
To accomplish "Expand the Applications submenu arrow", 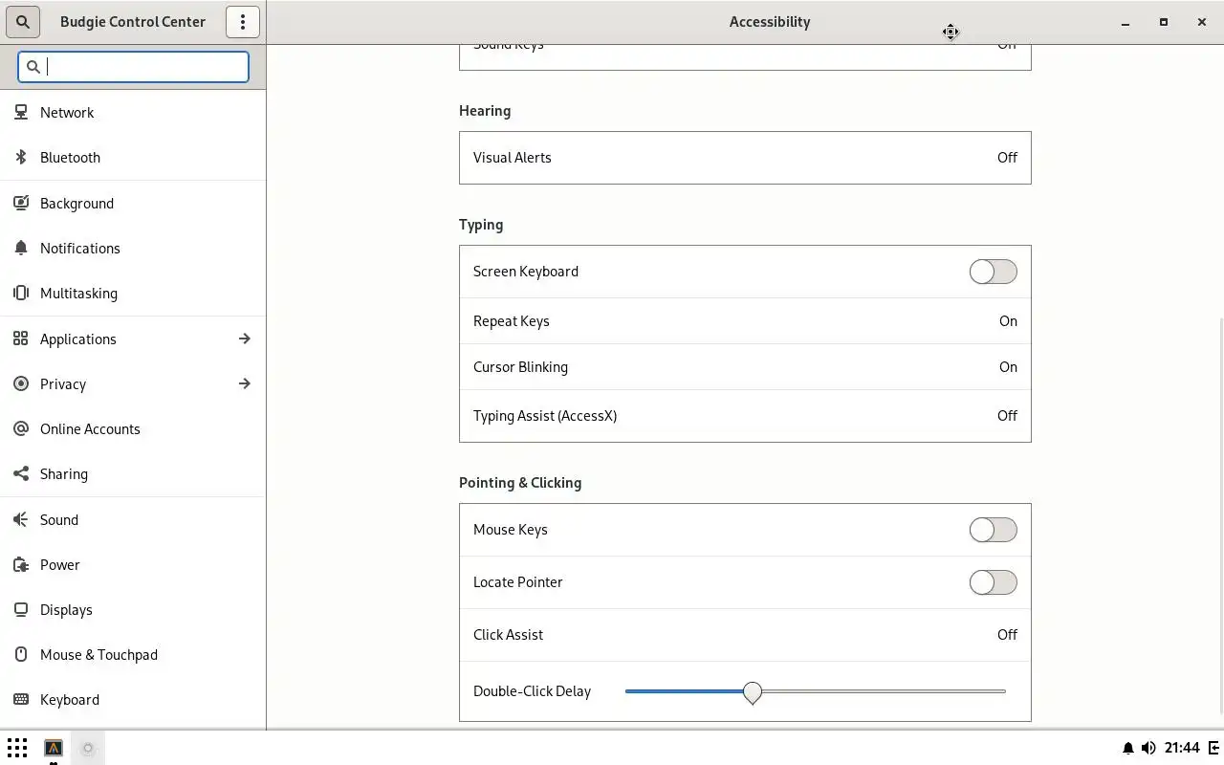I will click(x=245, y=339).
